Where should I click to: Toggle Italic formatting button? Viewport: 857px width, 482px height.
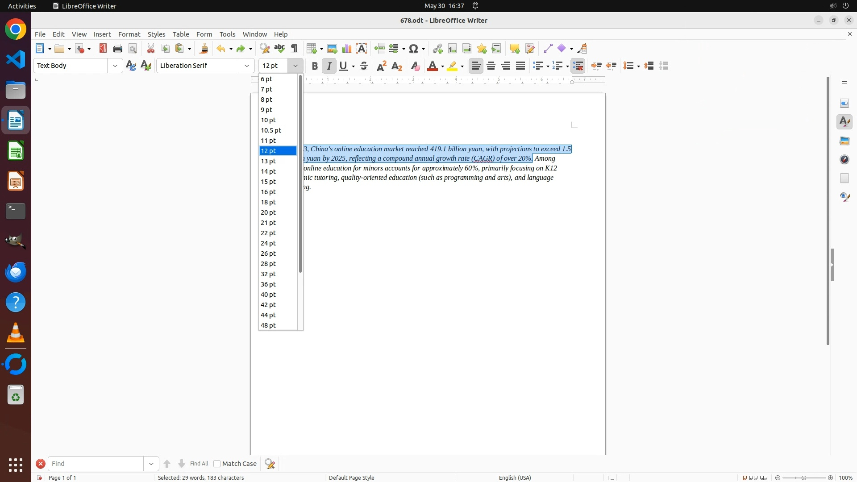(329, 66)
